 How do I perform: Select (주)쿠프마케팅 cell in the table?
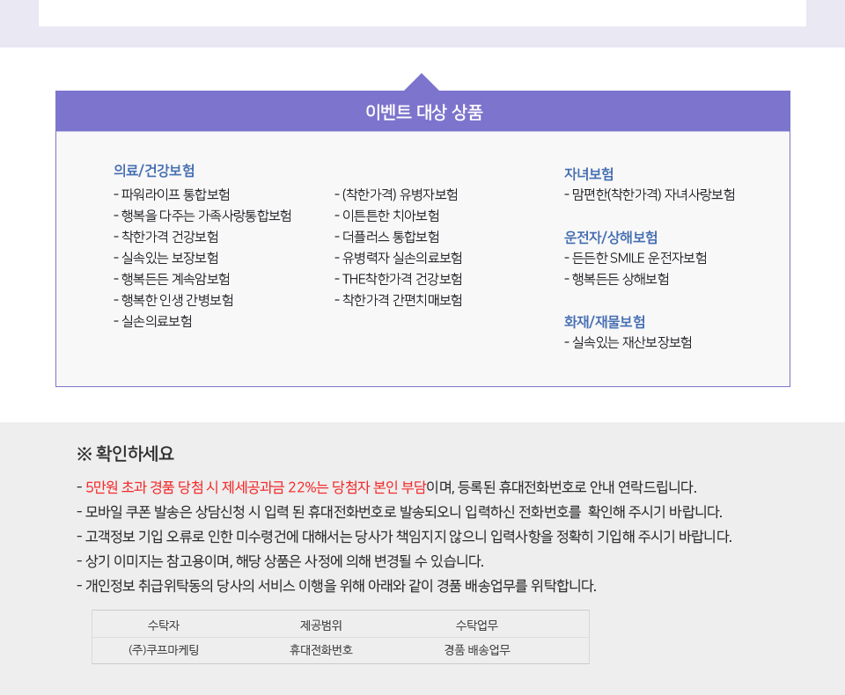161,650
